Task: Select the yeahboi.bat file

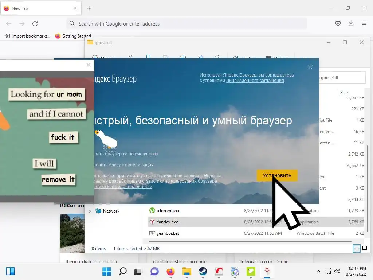Action: pos(168,233)
